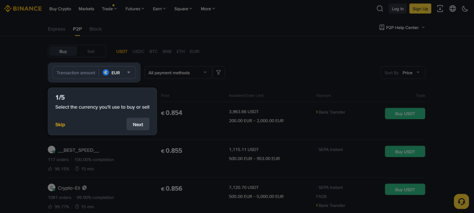Click the Transaction amount input field
The width and height of the screenshot is (474, 213).
pyautogui.click(x=75, y=73)
